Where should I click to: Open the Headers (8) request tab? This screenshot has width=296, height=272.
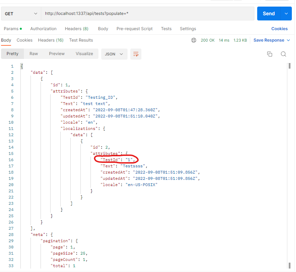click(76, 29)
